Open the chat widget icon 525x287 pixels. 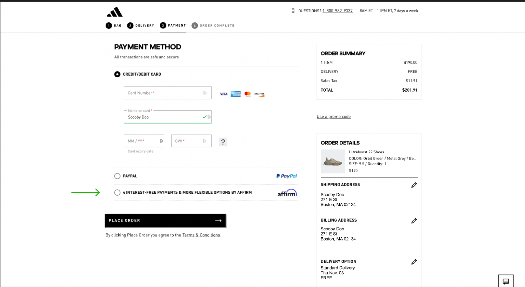pos(506,281)
